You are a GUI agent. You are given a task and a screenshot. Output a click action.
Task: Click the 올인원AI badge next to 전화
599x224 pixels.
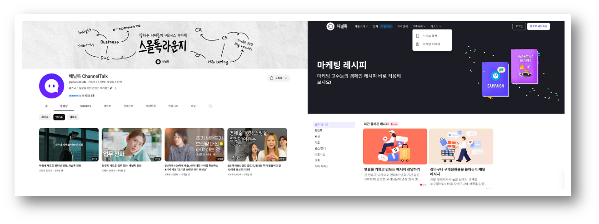tap(386, 26)
